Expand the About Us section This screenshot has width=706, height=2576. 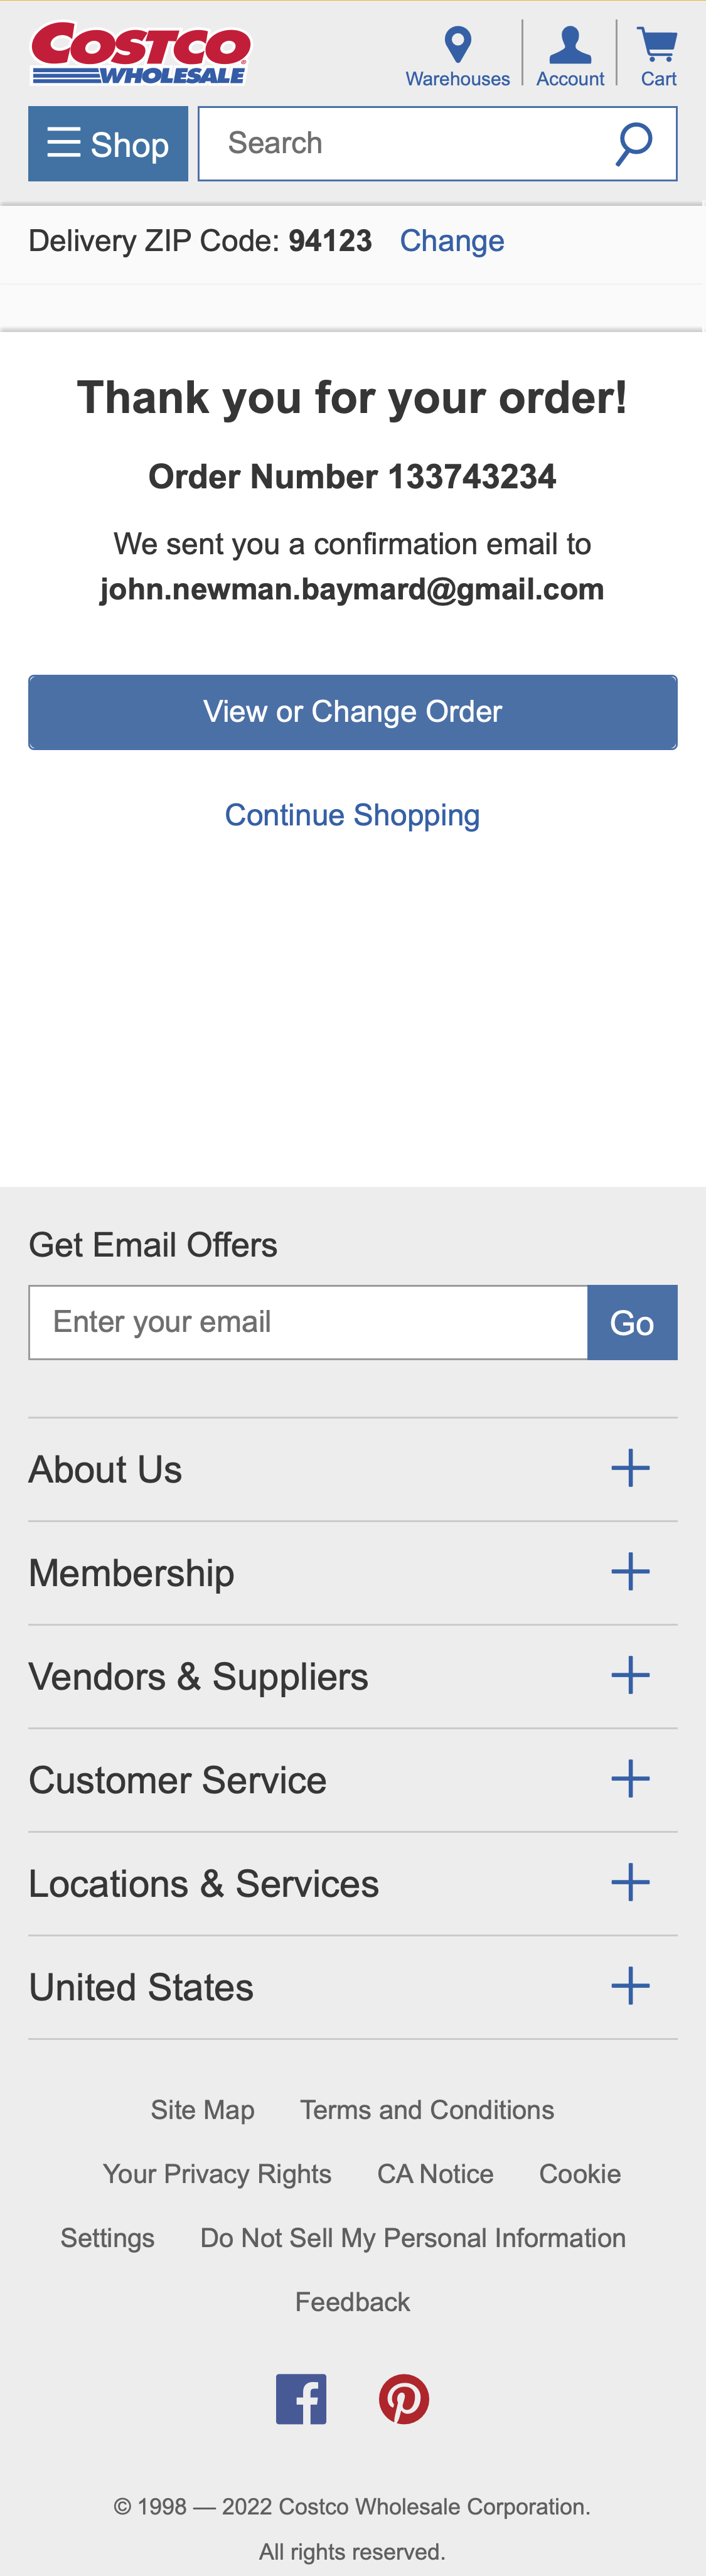630,1469
